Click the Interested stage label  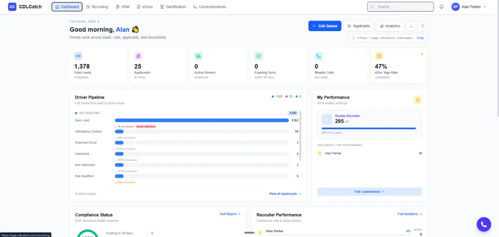pos(82,154)
